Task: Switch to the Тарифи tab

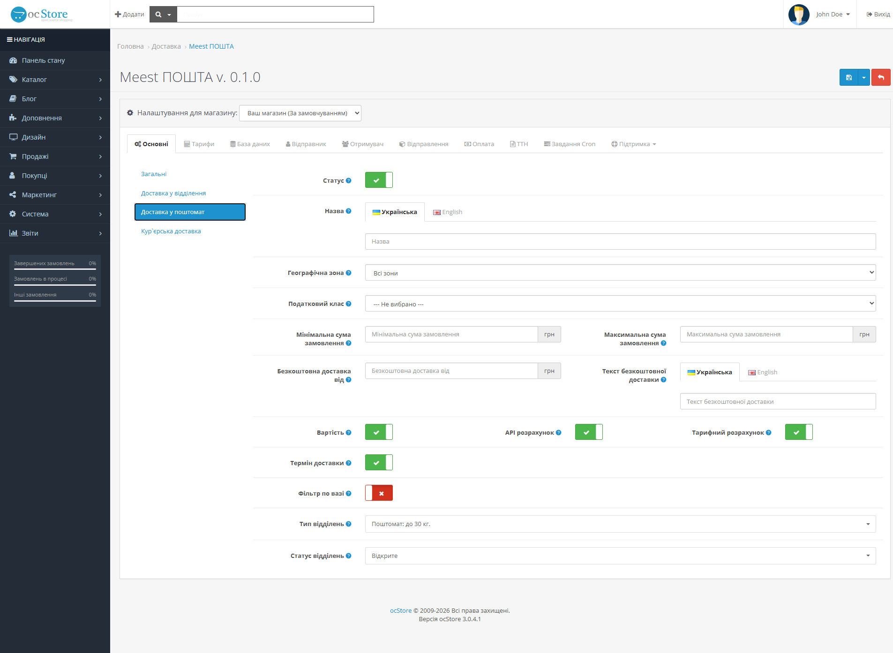Action: pyautogui.click(x=199, y=144)
